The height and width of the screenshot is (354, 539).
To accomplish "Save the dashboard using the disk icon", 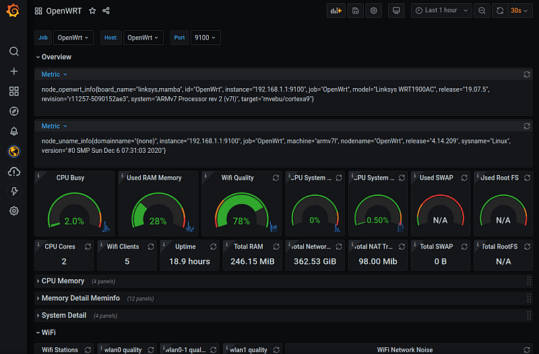I will 355,11.
